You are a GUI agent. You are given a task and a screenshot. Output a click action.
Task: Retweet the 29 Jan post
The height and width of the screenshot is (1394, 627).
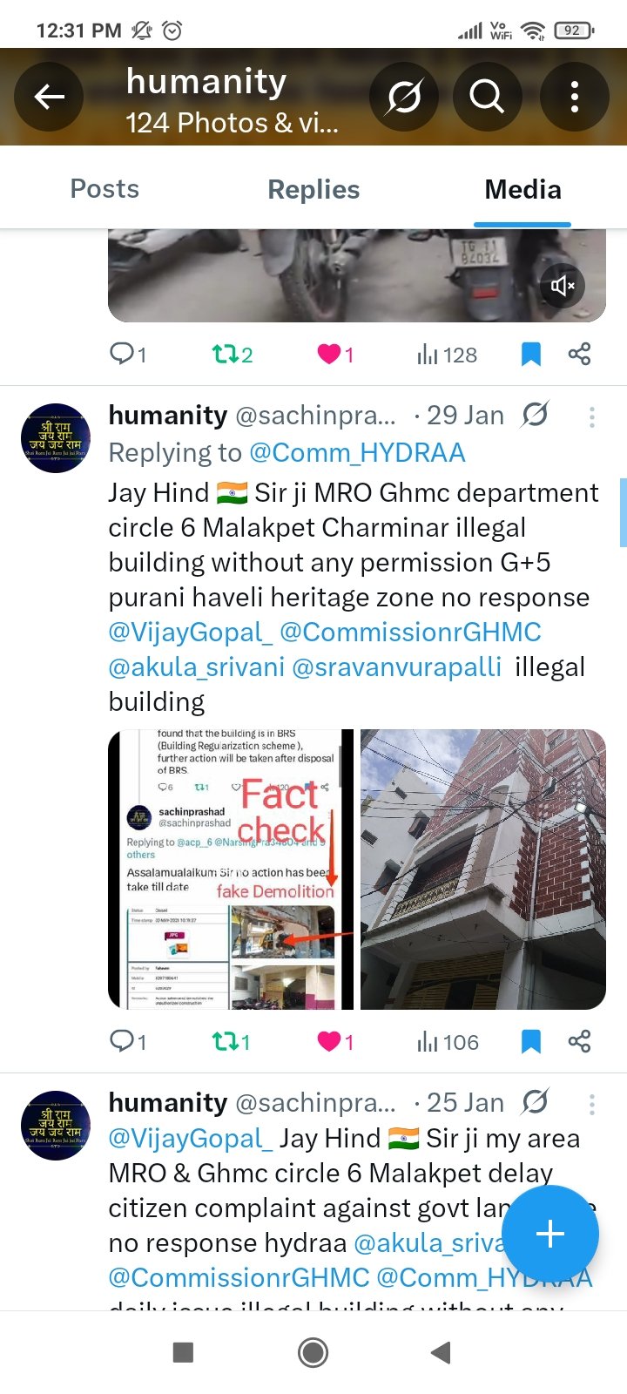coord(232,1042)
